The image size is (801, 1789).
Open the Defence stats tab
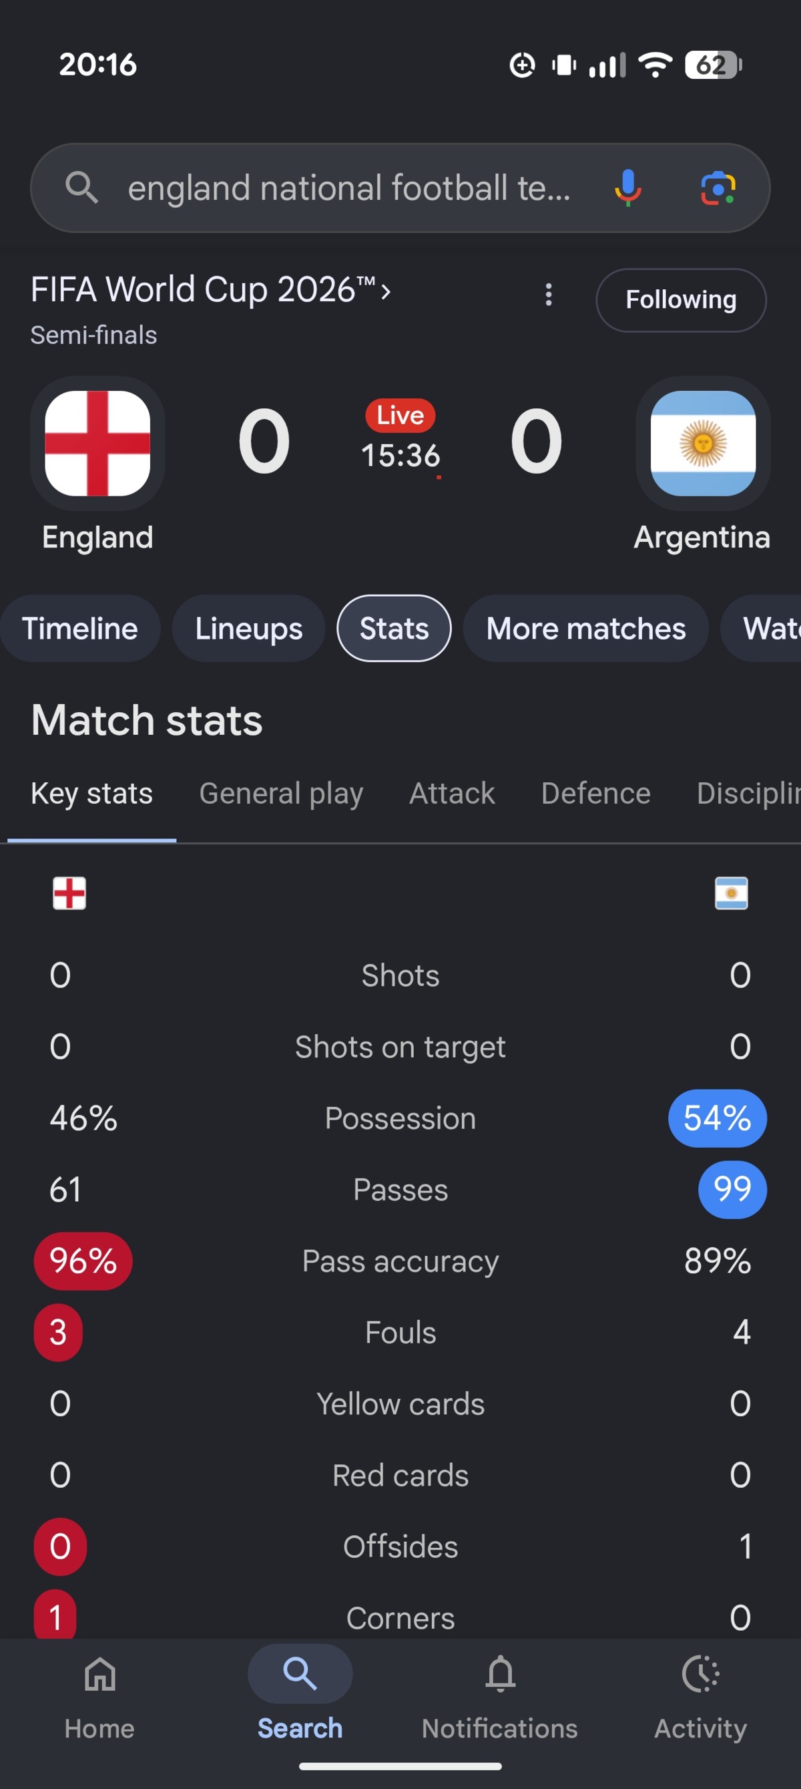pos(595,793)
